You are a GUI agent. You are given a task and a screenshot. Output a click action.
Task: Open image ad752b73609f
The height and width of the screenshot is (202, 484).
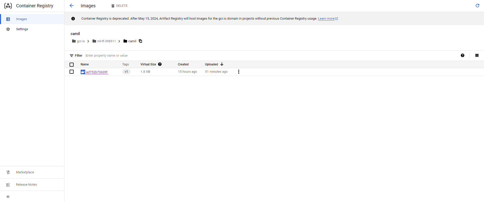tap(97, 72)
